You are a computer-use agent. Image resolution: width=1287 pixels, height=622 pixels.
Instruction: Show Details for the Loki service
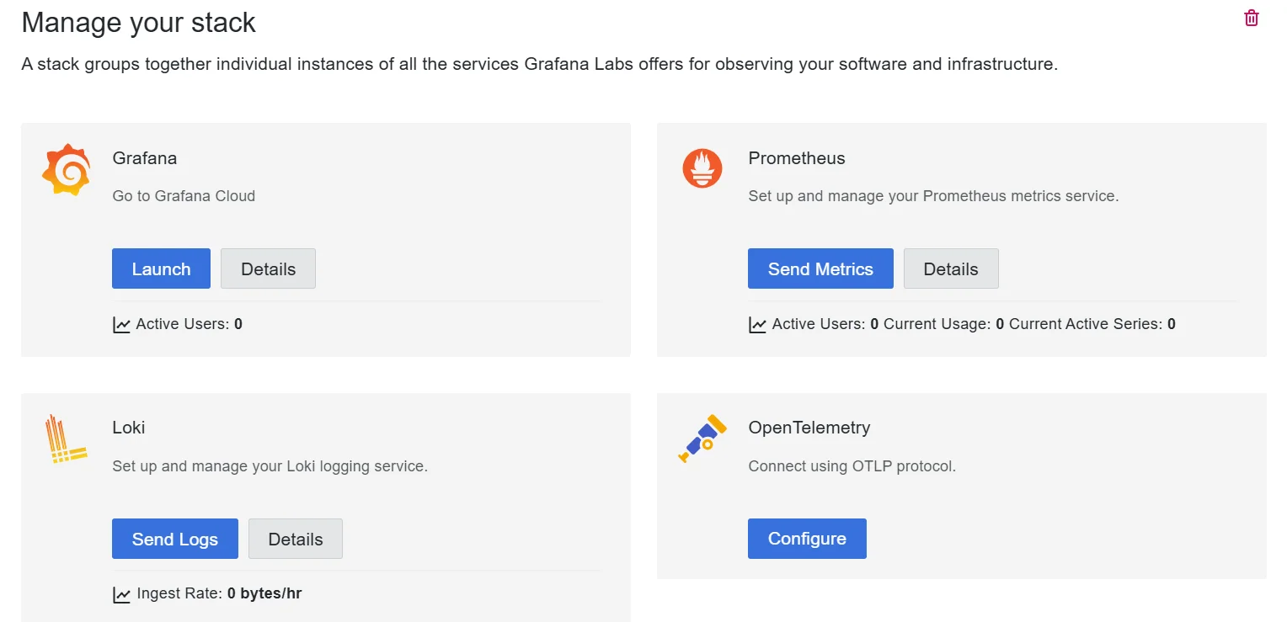click(x=295, y=540)
